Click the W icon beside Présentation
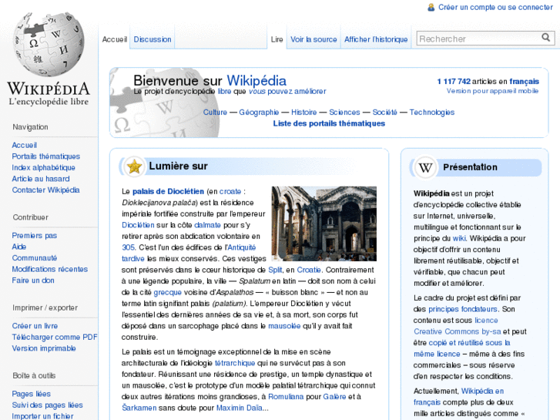Screen dimensions: 560x420 point(425,167)
